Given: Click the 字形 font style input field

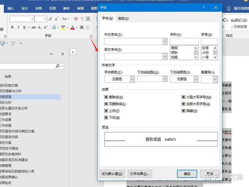Looking at the screenshot, I should pos(184,42).
